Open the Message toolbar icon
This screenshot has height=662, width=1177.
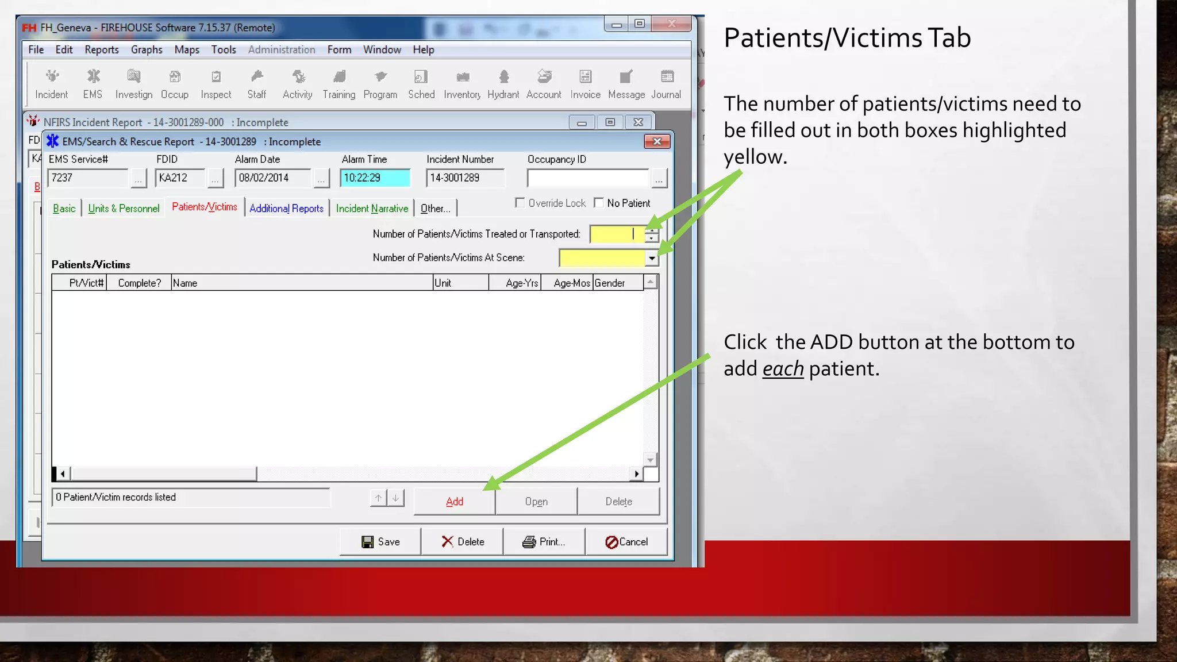pyautogui.click(x=626, y=84)
